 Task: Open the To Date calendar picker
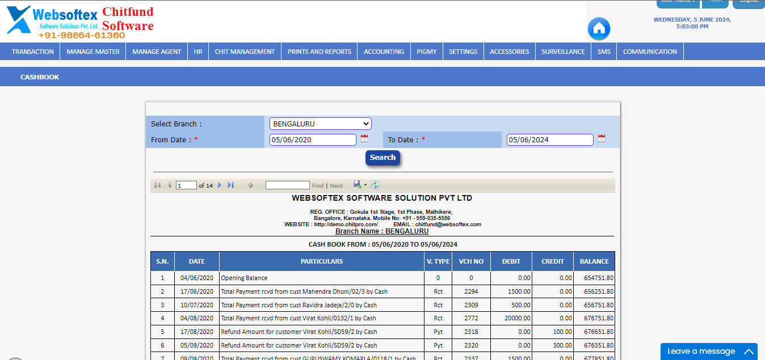(x=602, y=138)
